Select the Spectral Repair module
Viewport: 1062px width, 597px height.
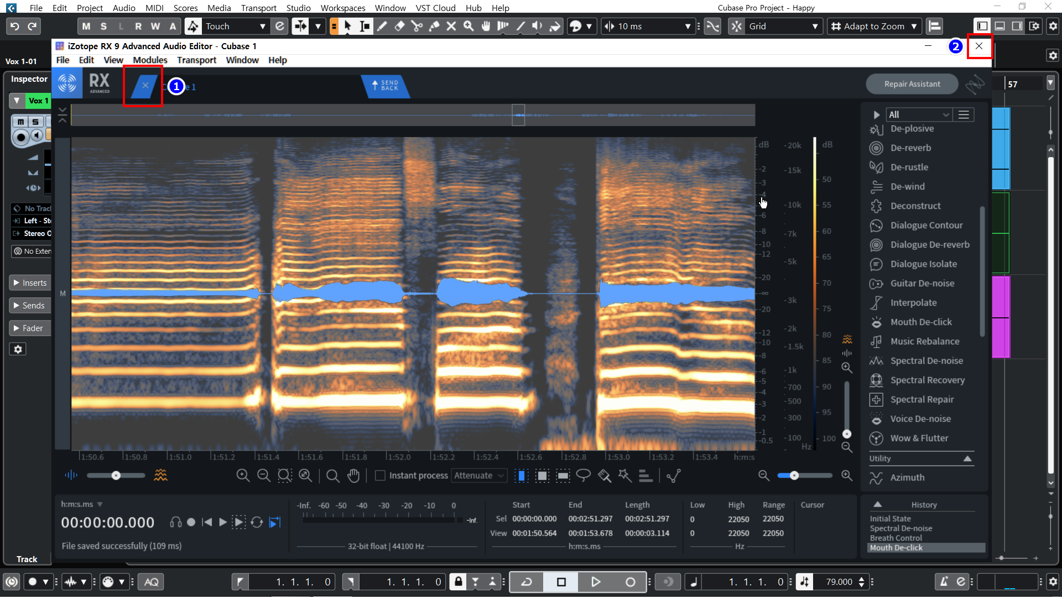[x=922, y=399]
